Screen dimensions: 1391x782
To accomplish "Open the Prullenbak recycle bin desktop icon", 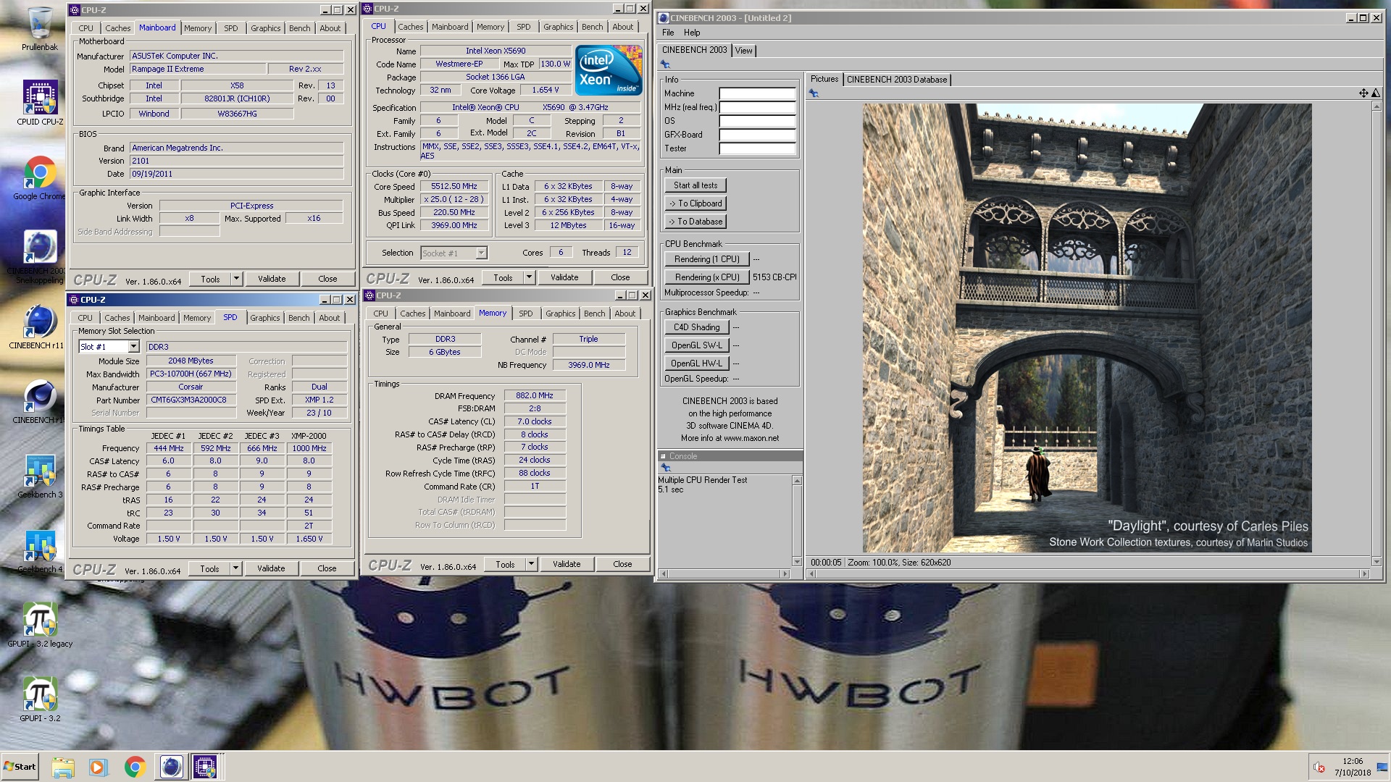I will coord(40,29).
